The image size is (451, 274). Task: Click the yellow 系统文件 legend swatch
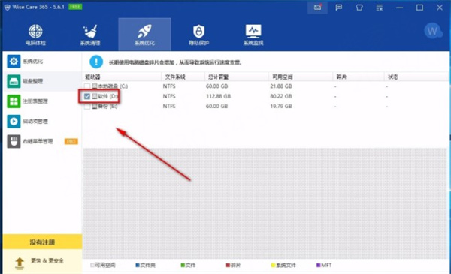(274, 265)
